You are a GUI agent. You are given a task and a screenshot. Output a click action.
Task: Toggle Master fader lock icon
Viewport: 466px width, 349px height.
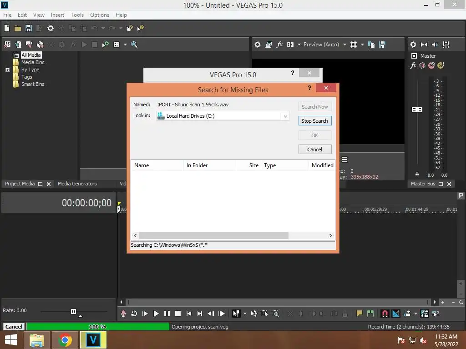pos(417,174)
